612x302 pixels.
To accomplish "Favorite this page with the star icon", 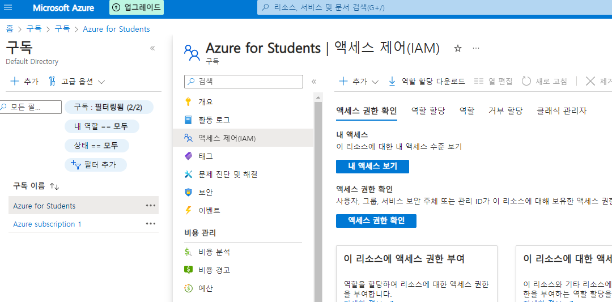I will (458, 48).
